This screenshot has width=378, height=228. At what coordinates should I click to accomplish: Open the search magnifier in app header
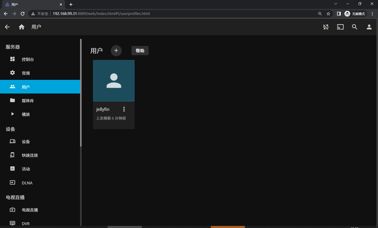[355, 27]
